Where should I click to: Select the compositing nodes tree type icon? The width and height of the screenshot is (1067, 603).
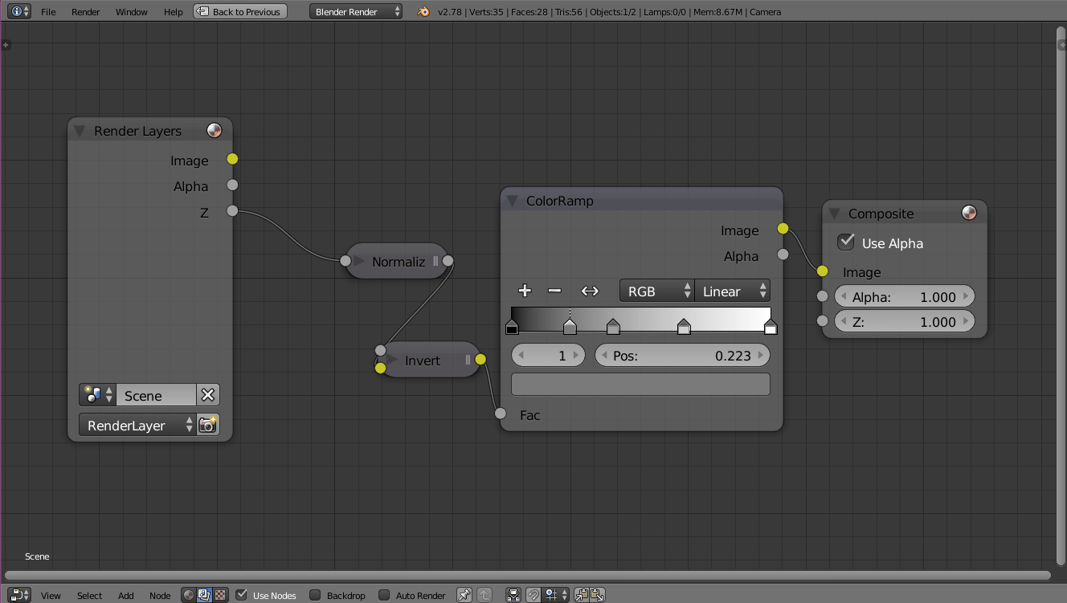pyautogui.click(x=204, y=595)
